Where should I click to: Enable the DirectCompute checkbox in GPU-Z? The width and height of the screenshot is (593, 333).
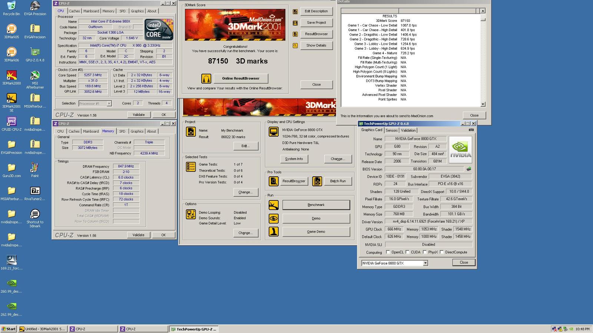pyautogui.click(x=442, y=252)
